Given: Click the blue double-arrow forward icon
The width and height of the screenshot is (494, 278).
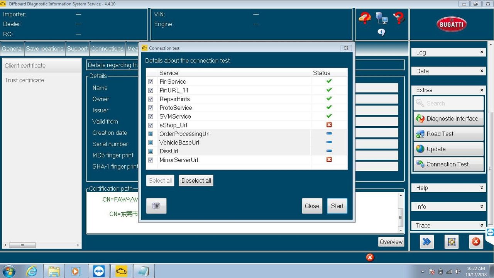Looking at the screenshot, I should pyautogui.click(x=426, y=242).
